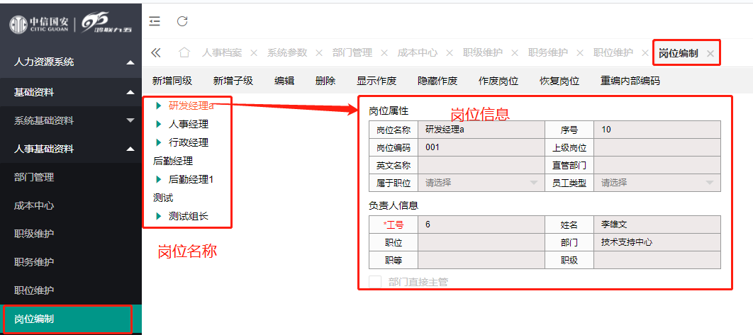Click the 作废岗位 button
The height and width of the screenshot is (335, 753).
click(x=498, y=81)
